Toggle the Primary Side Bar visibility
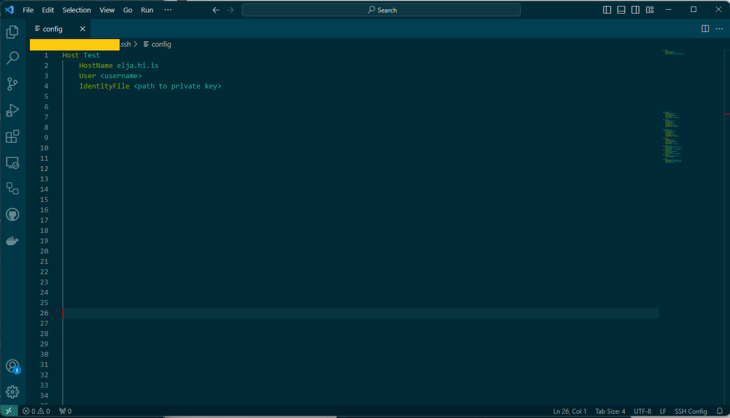Screen dimensions: 730x418 607,9
